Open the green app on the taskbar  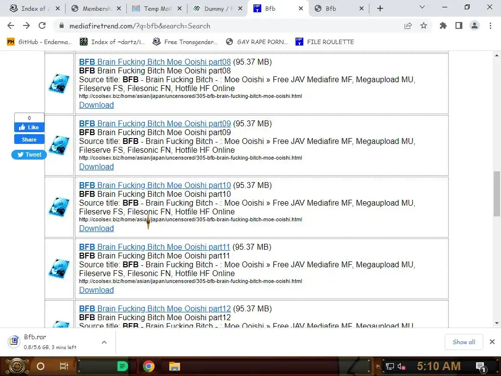pos(122,366)
